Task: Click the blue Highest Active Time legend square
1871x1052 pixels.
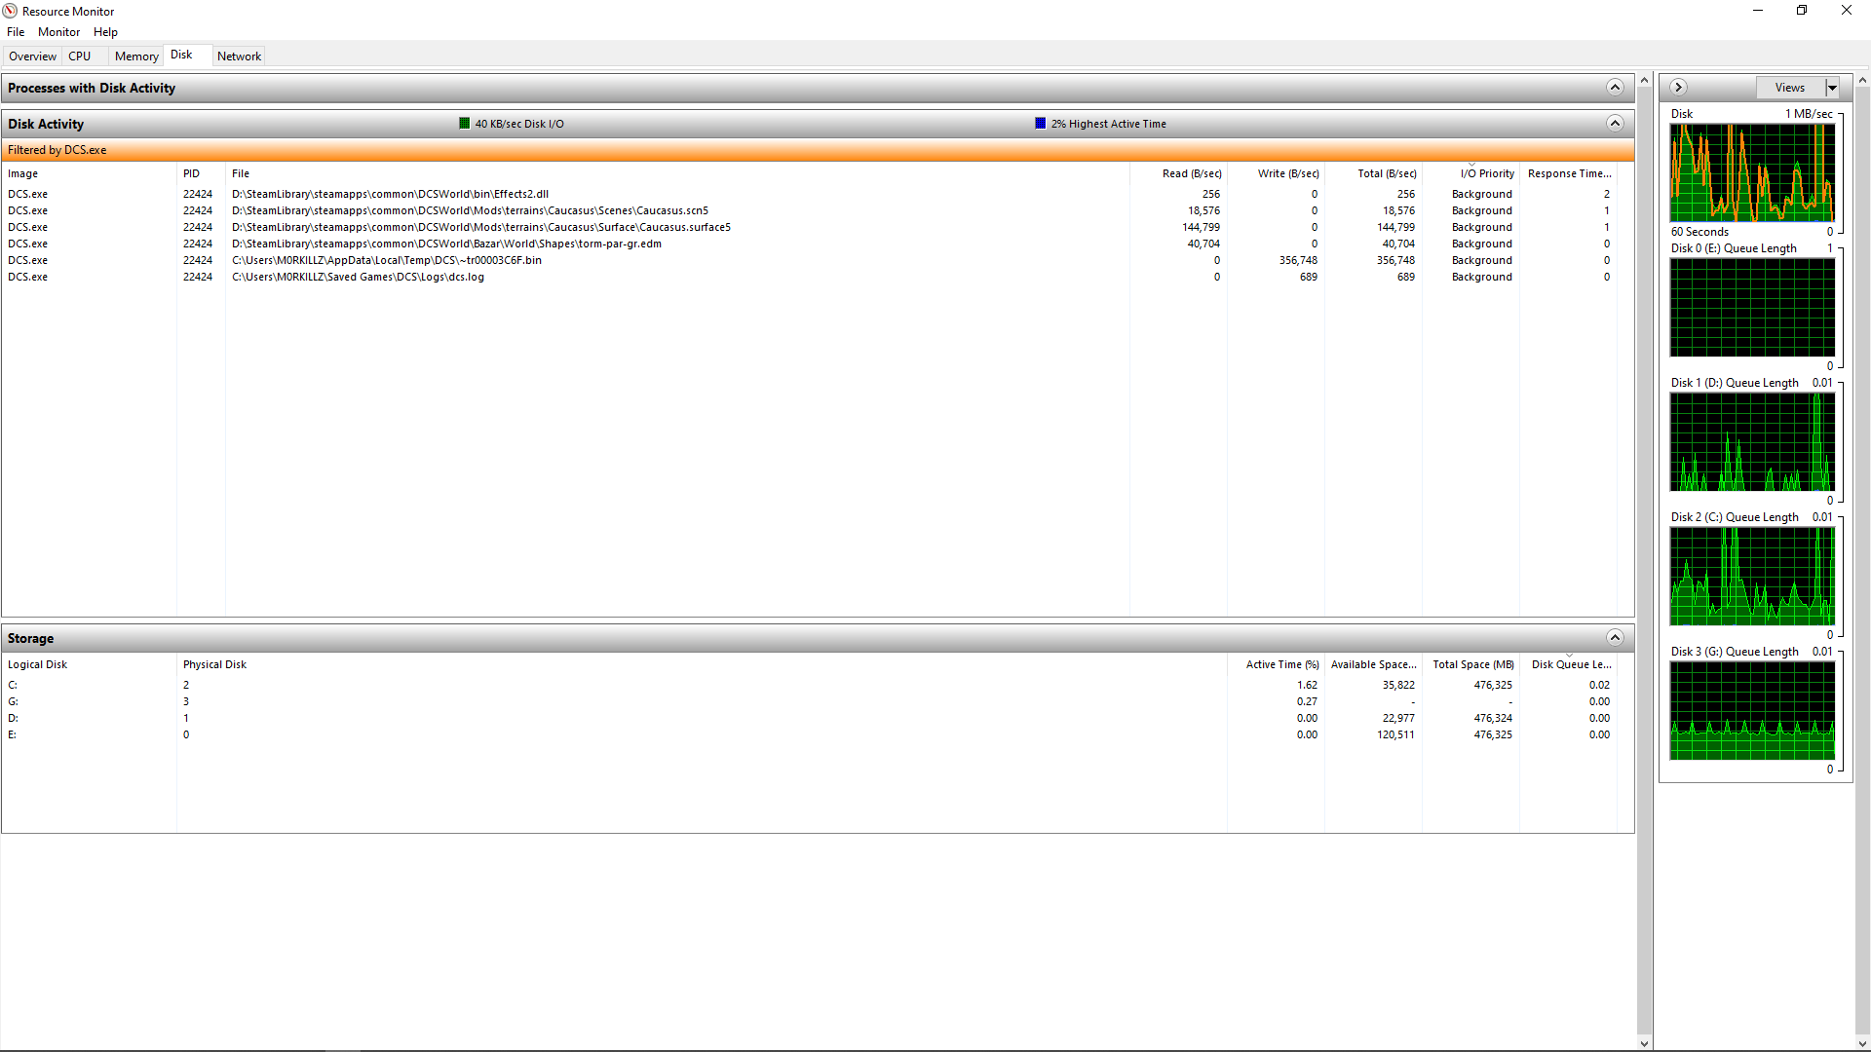Action: tap(1041, 124)
